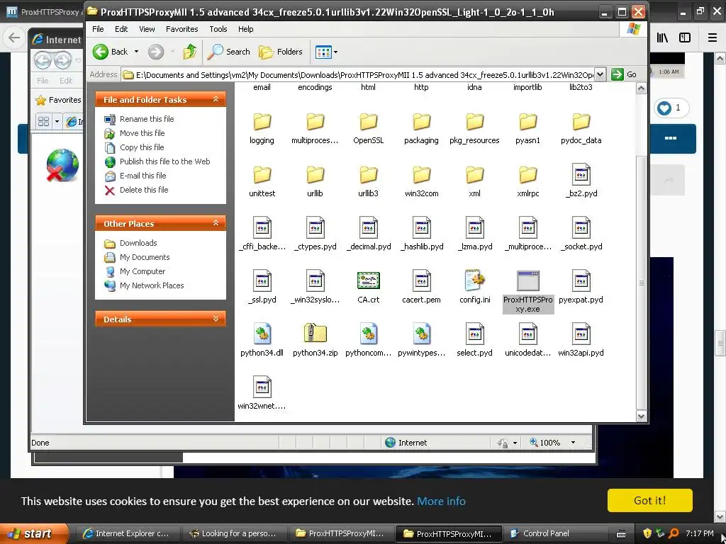This screenshot has height=544, width=726.
Task: Click Delete this file
Action: point(144,190)
